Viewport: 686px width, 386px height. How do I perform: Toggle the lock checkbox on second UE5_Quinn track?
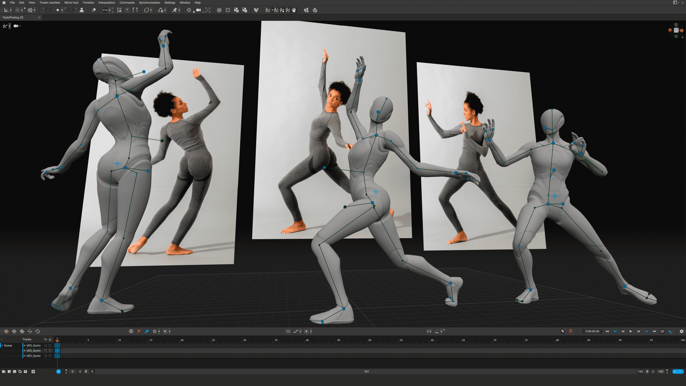pos(50,351)
